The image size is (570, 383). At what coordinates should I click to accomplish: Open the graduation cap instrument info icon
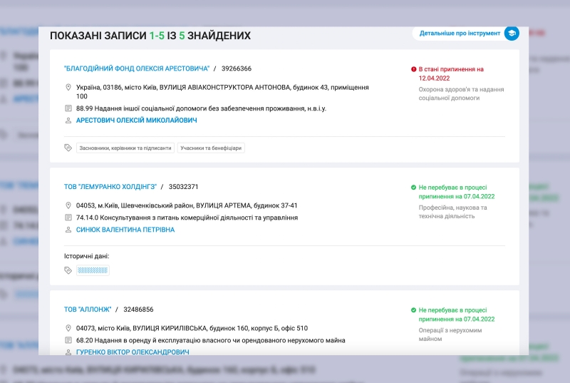(512, 33)
